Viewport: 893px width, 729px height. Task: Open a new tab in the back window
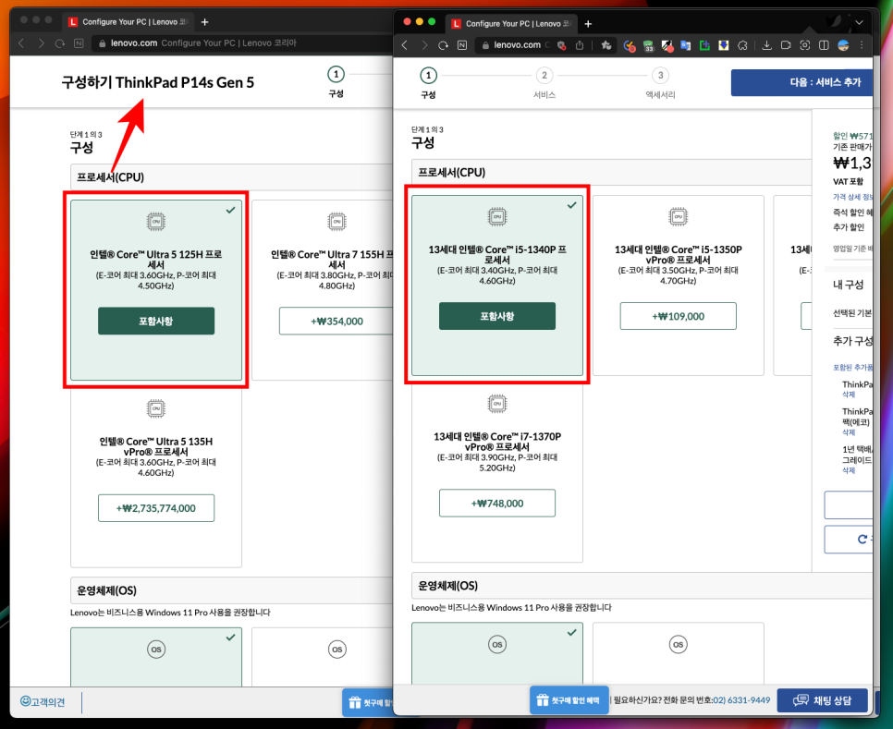point(205,22)
